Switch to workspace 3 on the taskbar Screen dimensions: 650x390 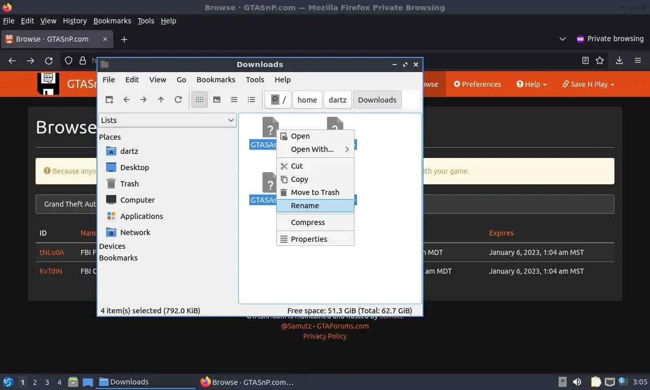[47, 382]
